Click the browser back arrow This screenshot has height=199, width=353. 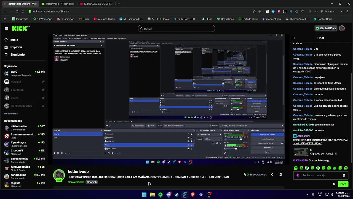(x=5, y=11)
